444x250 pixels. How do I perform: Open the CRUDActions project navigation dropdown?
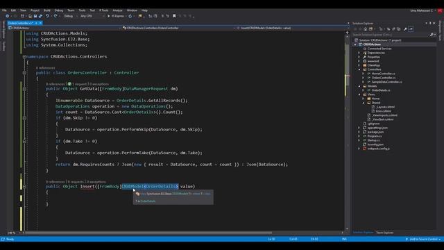pos(65,28)
